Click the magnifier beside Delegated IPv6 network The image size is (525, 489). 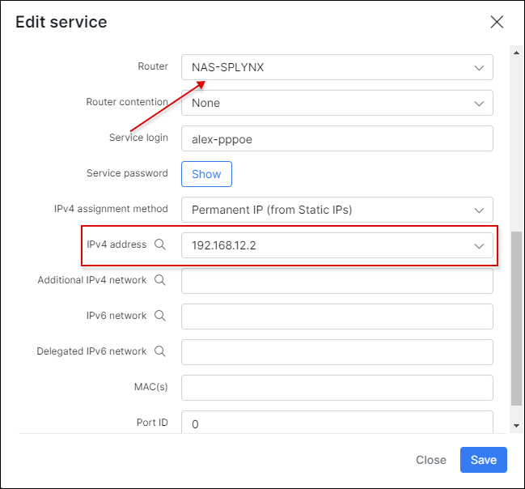click(x=160, y=351)
